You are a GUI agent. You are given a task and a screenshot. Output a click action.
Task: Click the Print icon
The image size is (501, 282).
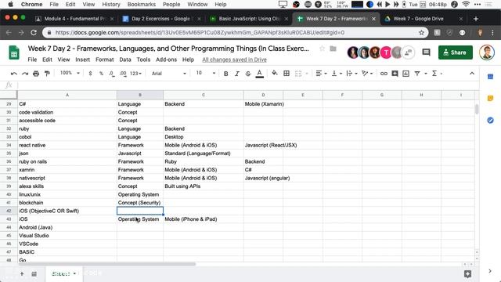click(x=36, y=74)
